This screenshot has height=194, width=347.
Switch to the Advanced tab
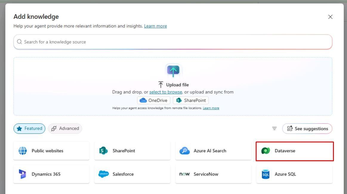coord(65,129)
